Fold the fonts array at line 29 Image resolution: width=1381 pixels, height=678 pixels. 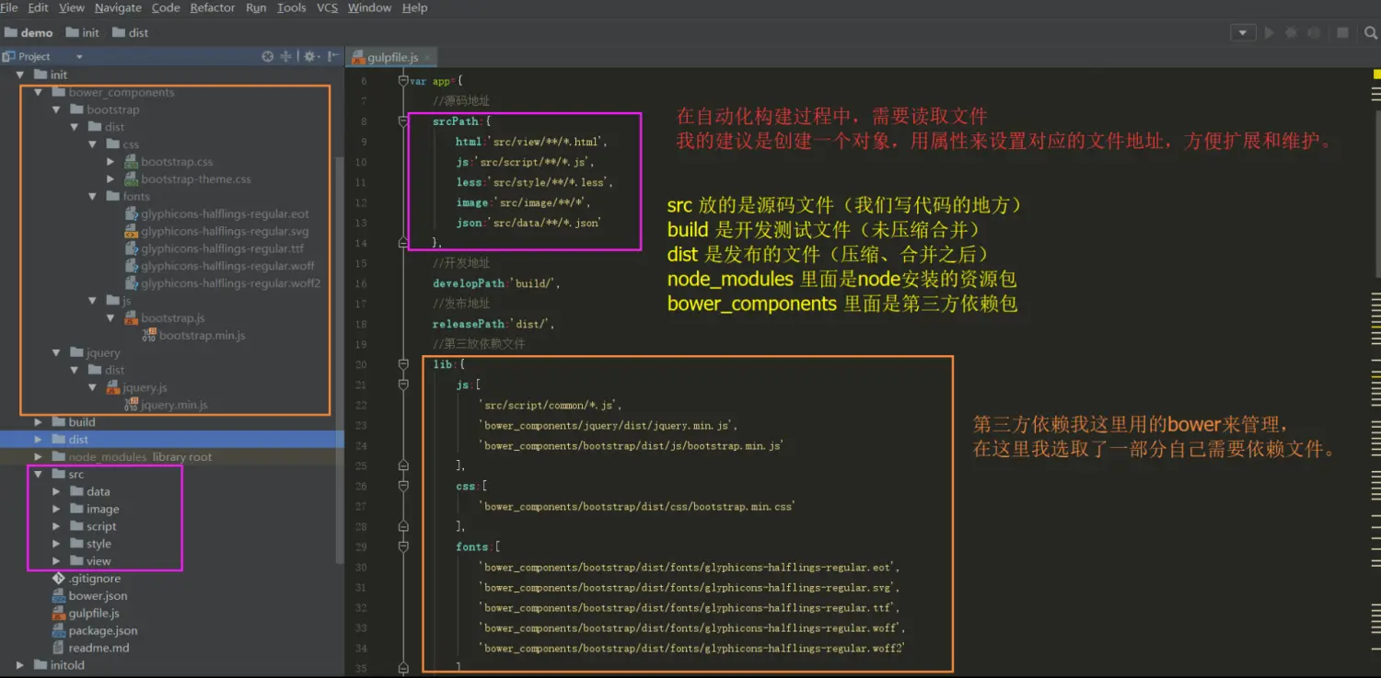point(403,546)
